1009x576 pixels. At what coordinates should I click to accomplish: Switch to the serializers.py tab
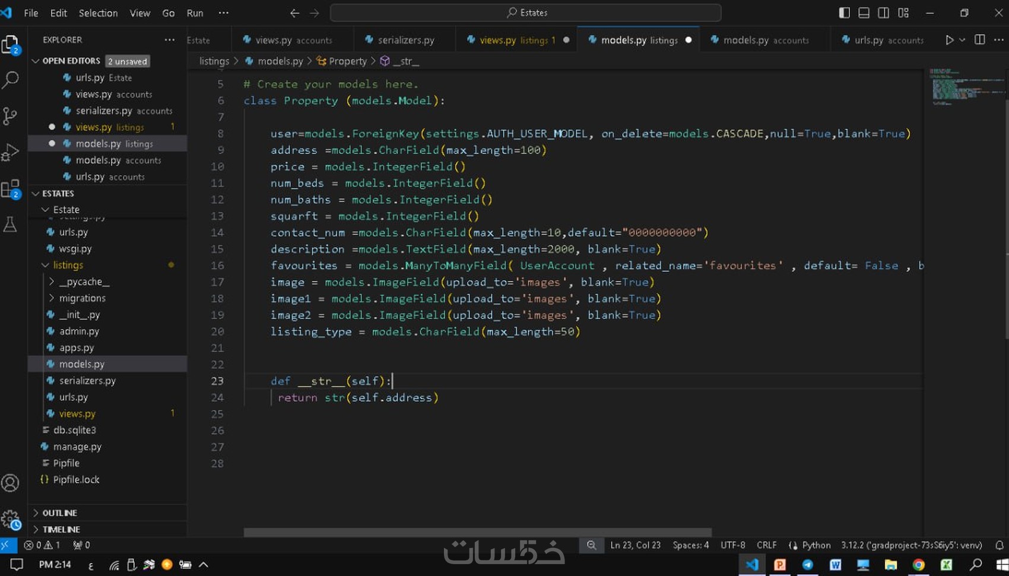point(405,40)
